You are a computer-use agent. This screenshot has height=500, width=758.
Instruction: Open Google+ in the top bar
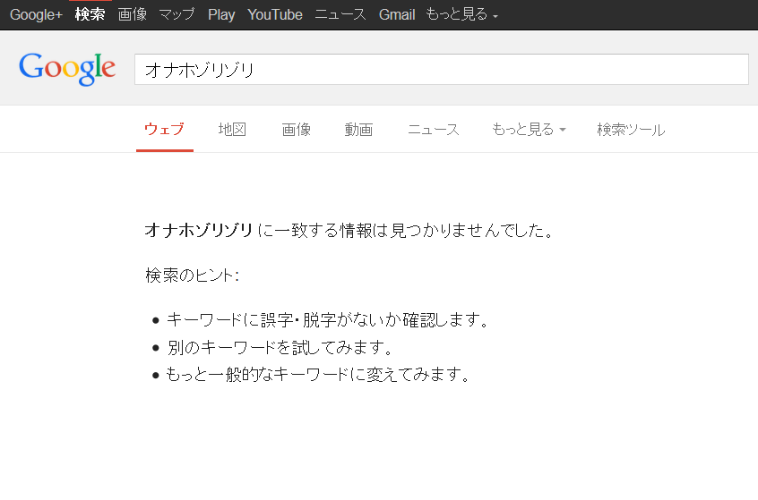36,14
